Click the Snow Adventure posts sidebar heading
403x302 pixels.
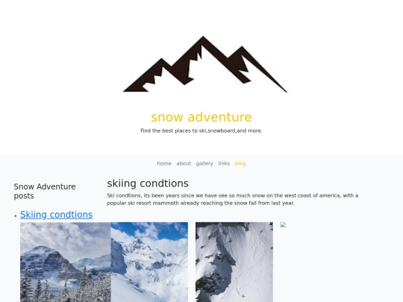coord(45,191)
